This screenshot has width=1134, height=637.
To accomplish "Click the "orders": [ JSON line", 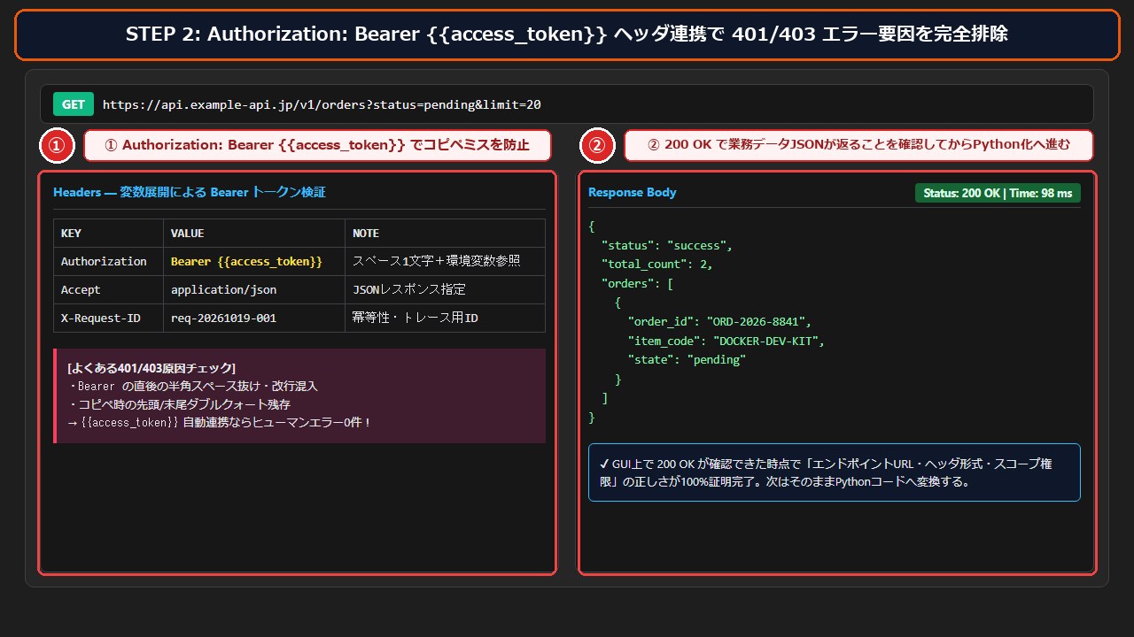I will 637,283.
